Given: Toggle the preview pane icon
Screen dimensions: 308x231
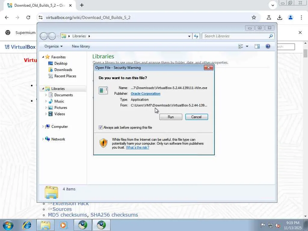Looking at the screenshot, I should (257, 46).
